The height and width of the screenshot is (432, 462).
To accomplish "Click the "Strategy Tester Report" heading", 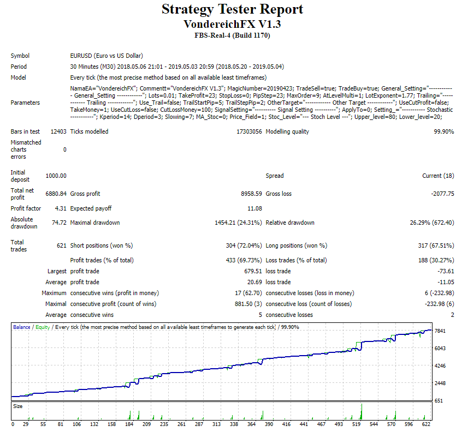I will [232, 9].
